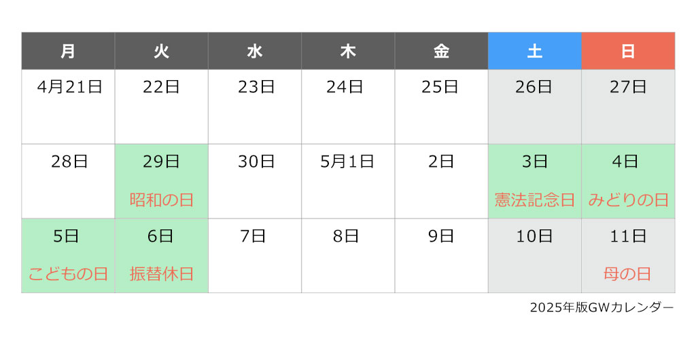696x340 pixels.
Task: Select the 4月21日 date cell
Action: point(68,107)
